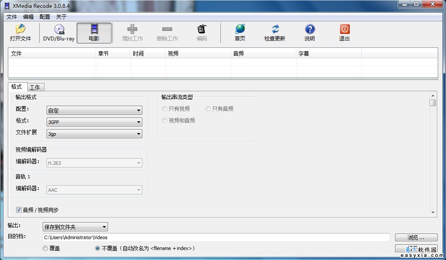446x260 pixels.
Task: Select the 只有视频 radio button
Action: click(x=164, y=109)
